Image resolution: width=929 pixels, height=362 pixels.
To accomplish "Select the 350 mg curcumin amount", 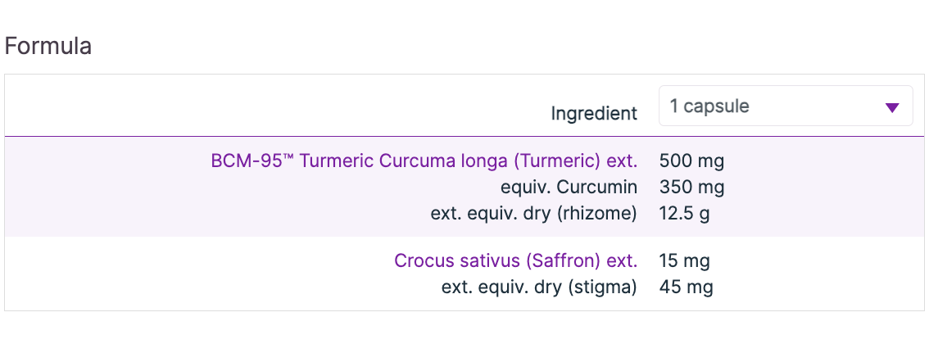I will pos(691,188).
